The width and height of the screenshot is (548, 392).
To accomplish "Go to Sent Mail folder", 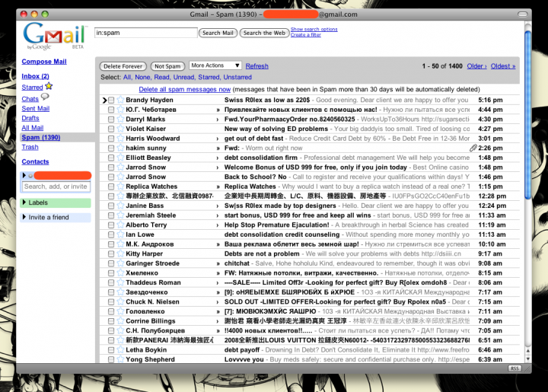I will pos(35,109).
